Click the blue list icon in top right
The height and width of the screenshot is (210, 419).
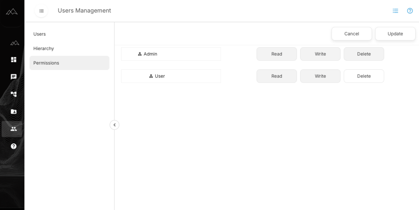[395, 11]
